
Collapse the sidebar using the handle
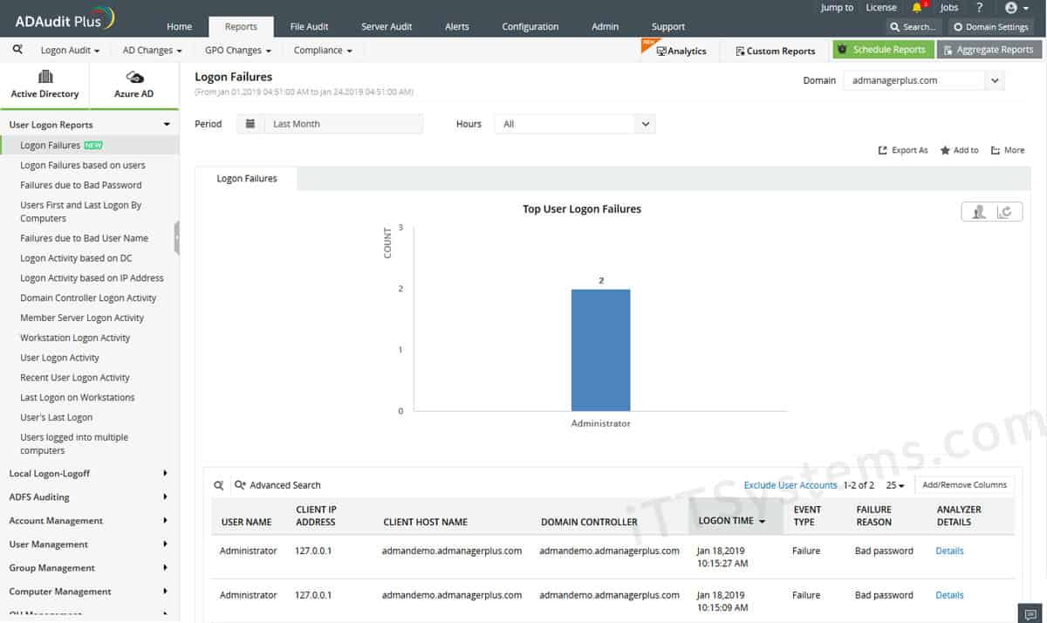[177, 237]
